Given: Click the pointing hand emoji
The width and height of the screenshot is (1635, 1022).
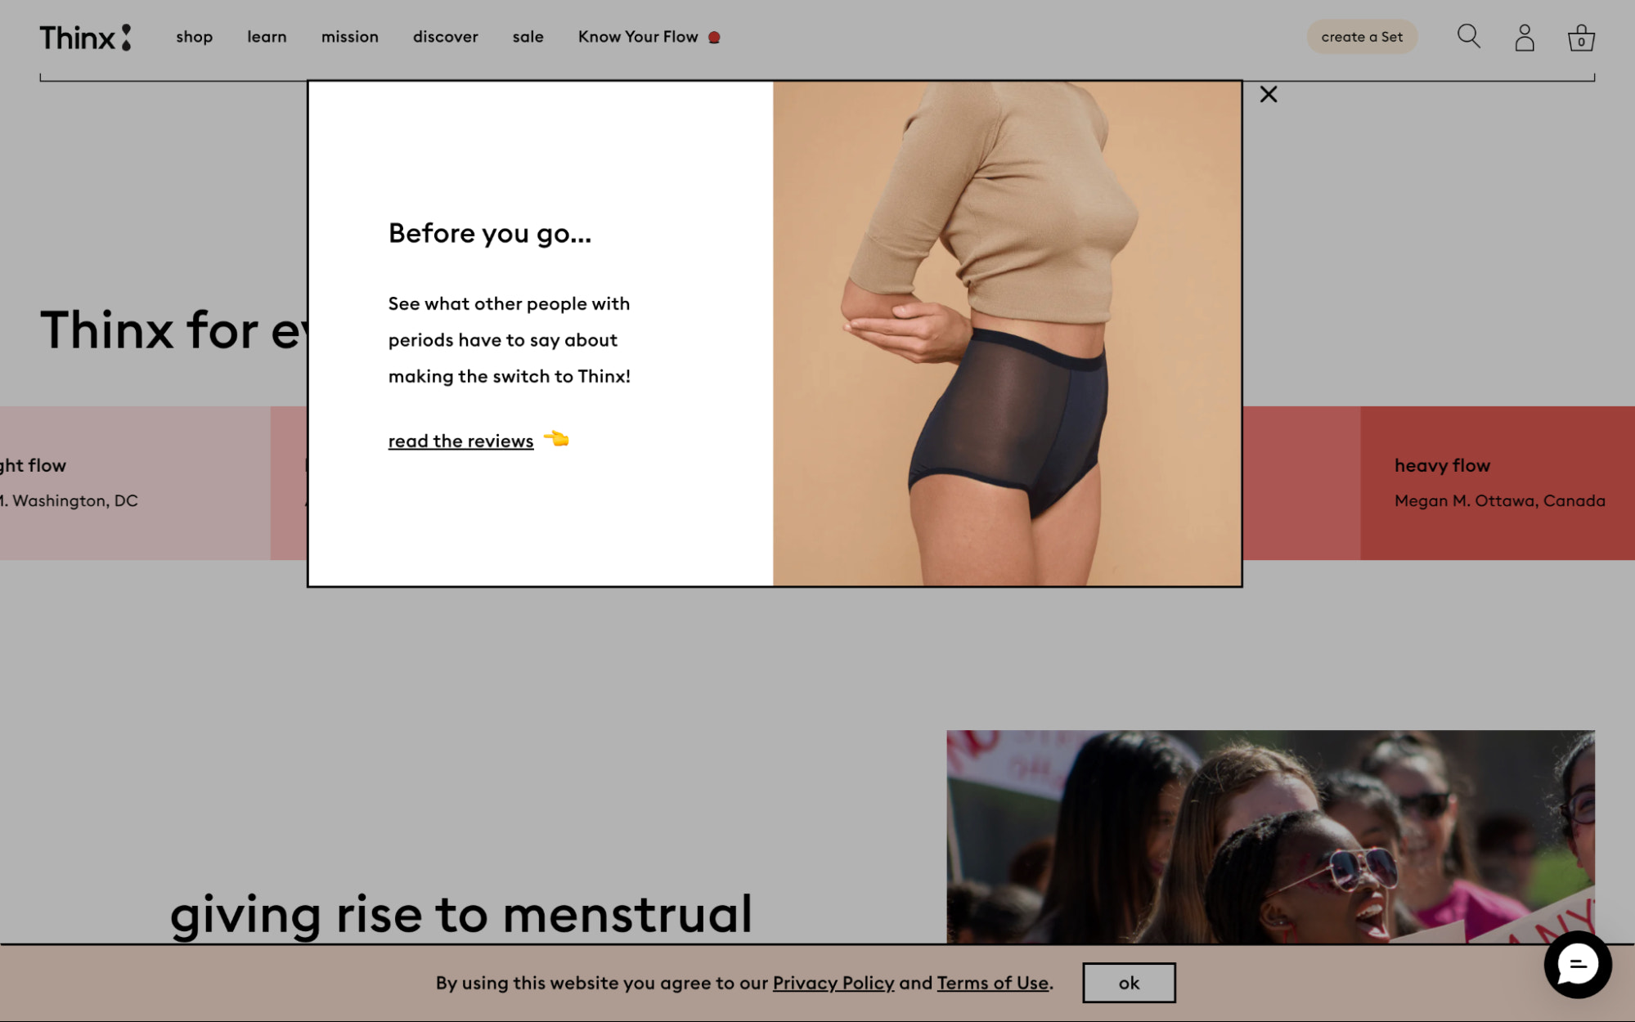Looking at the screenshot, I should tap(556, 439).
